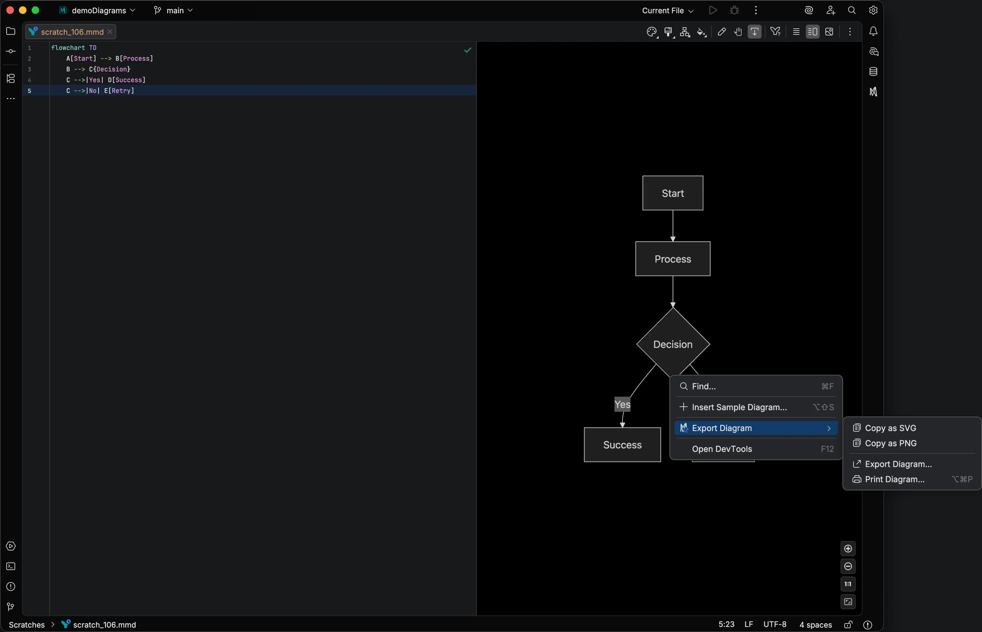Open the AI chat tool window

[873, 52]
